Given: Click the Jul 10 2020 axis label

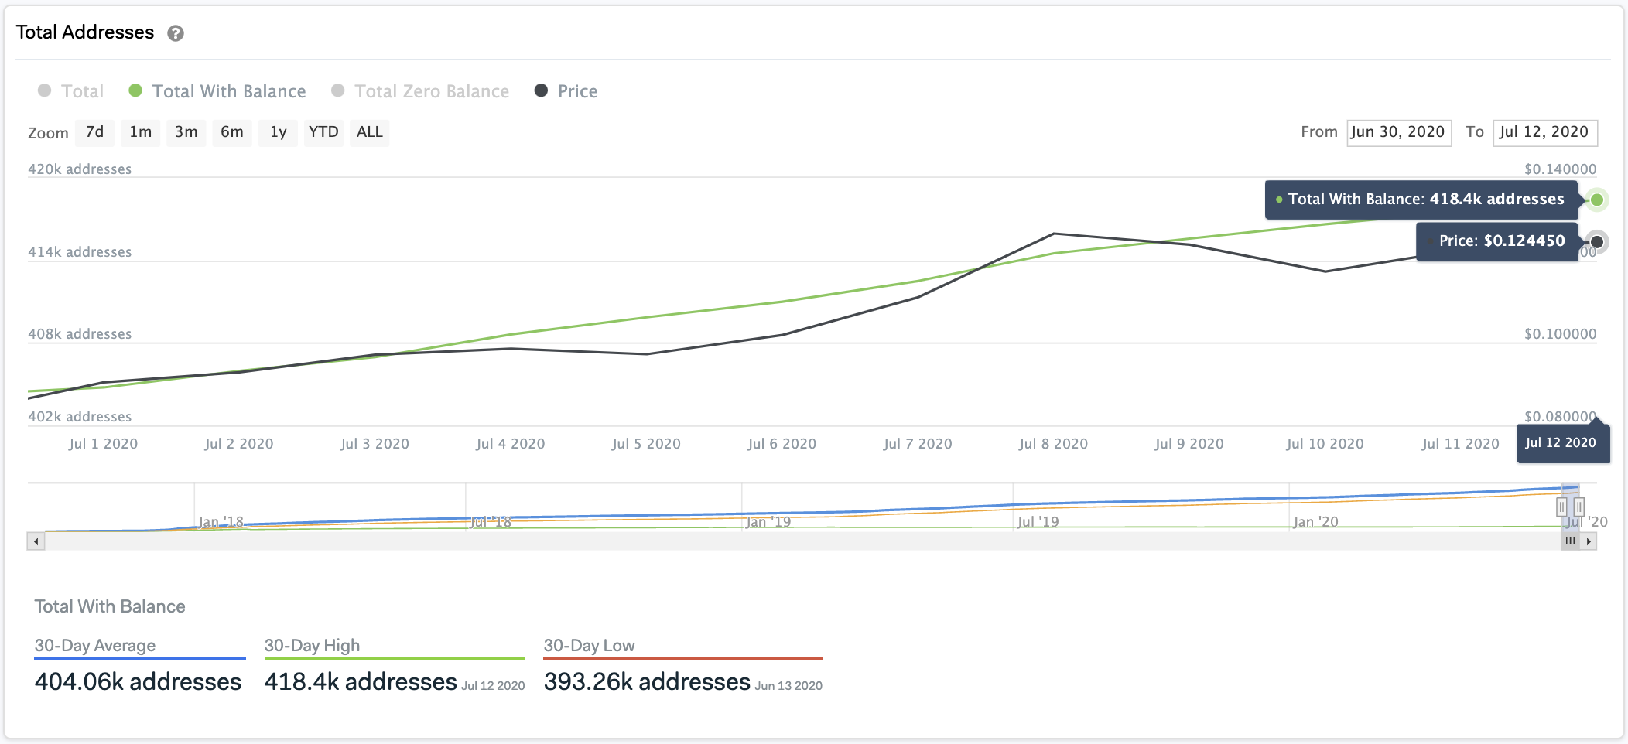Looking at the screenshot, I should point(1325,444).
